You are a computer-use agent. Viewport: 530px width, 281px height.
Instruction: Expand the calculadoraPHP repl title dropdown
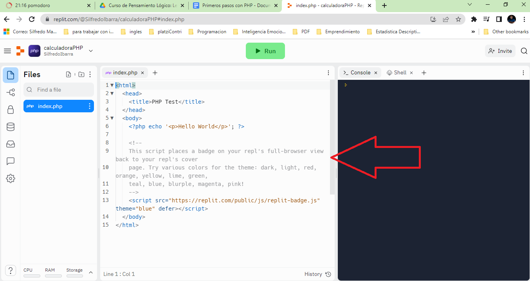(x=90, y=50)
